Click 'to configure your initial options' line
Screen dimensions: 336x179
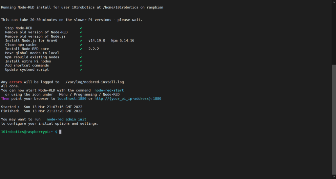[50, 124]
